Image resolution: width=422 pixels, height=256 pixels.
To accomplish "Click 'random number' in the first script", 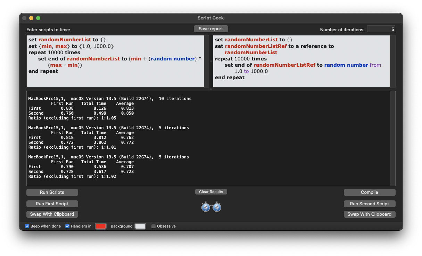I will [173, 59].
